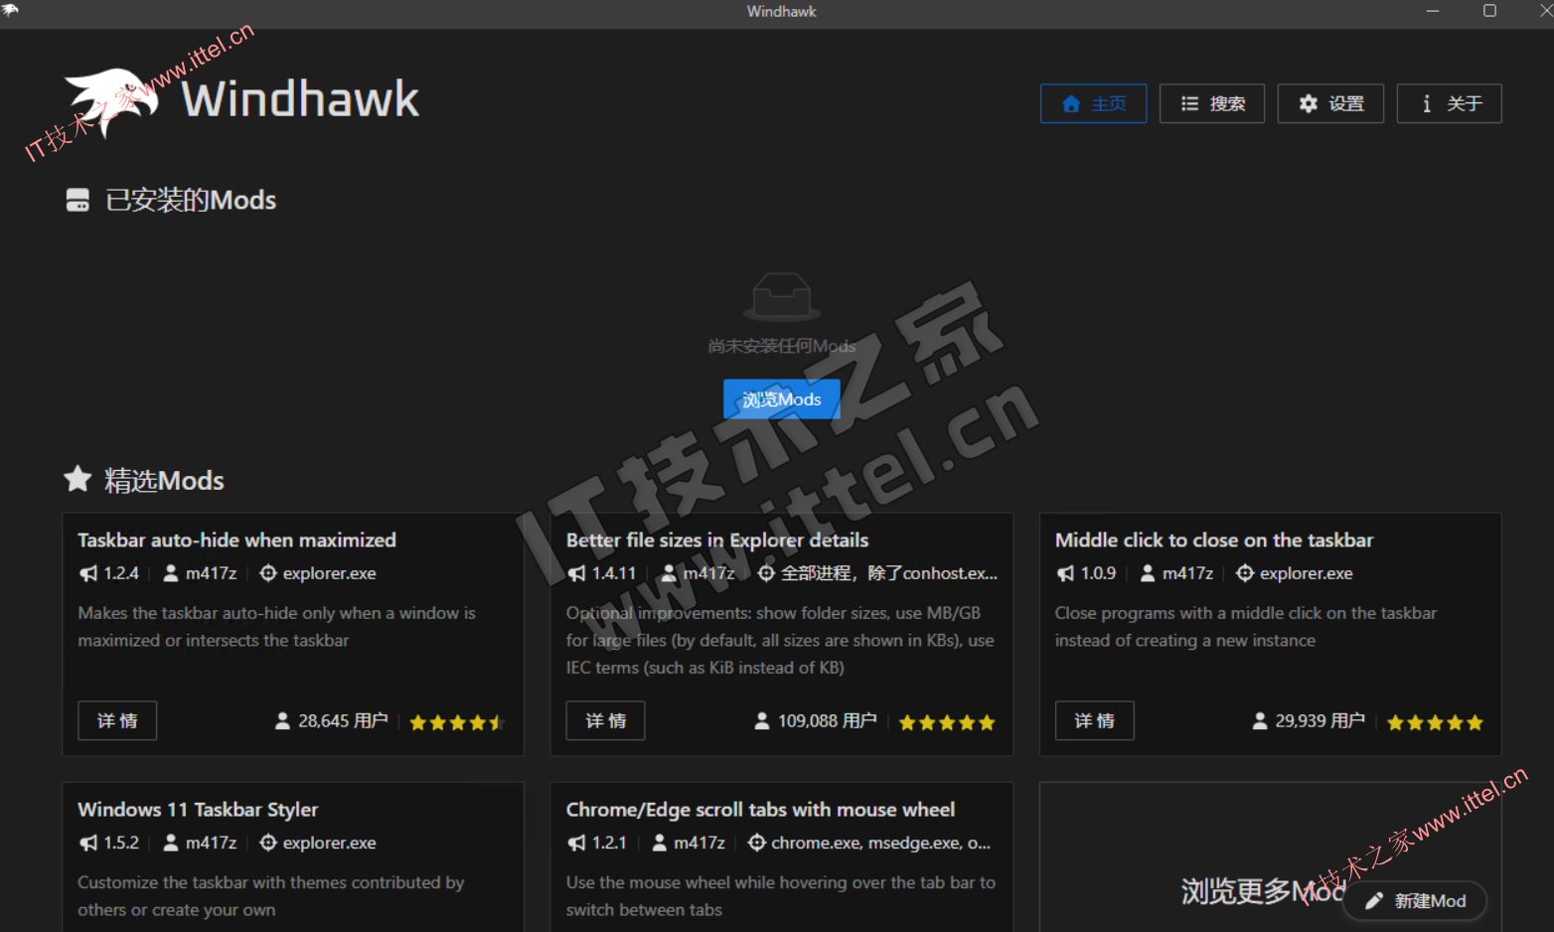Viewport: 1554px width, 932px height.
Task: Click the featured Mods star icon
Action: pyautogui.click(x=78, y=480)
